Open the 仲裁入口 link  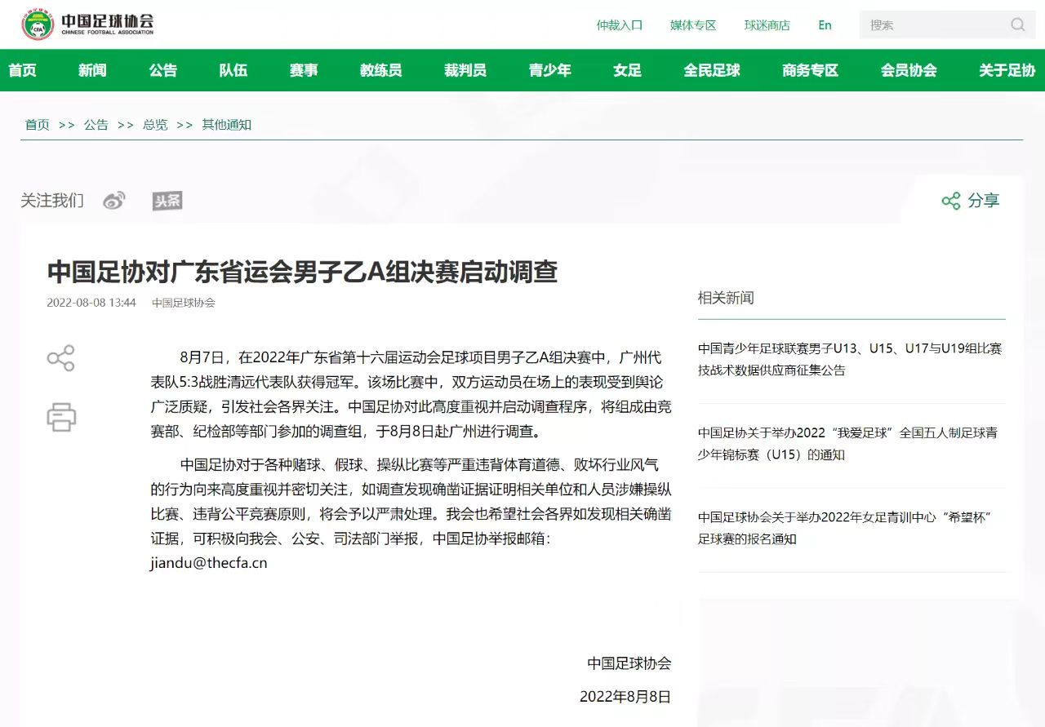(x=620, y=25)
